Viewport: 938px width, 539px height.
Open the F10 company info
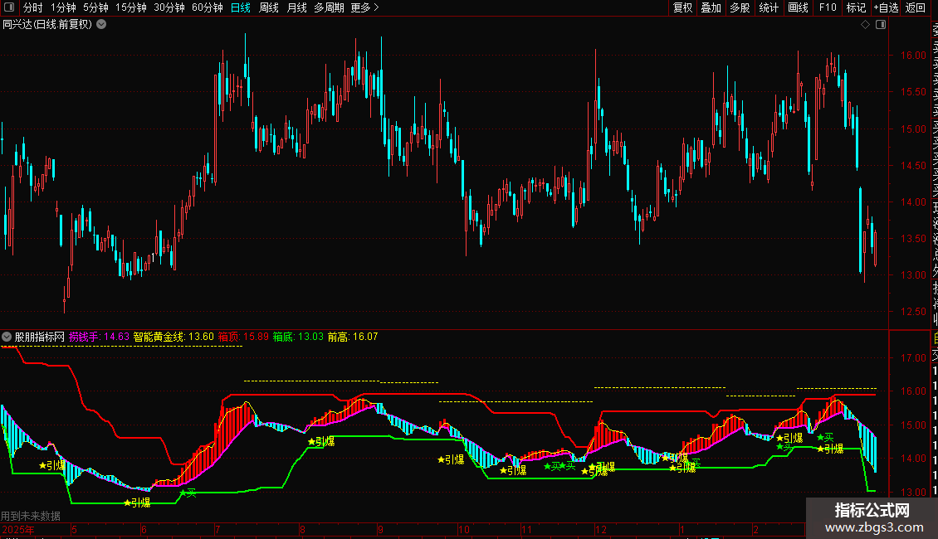(828, 7)
